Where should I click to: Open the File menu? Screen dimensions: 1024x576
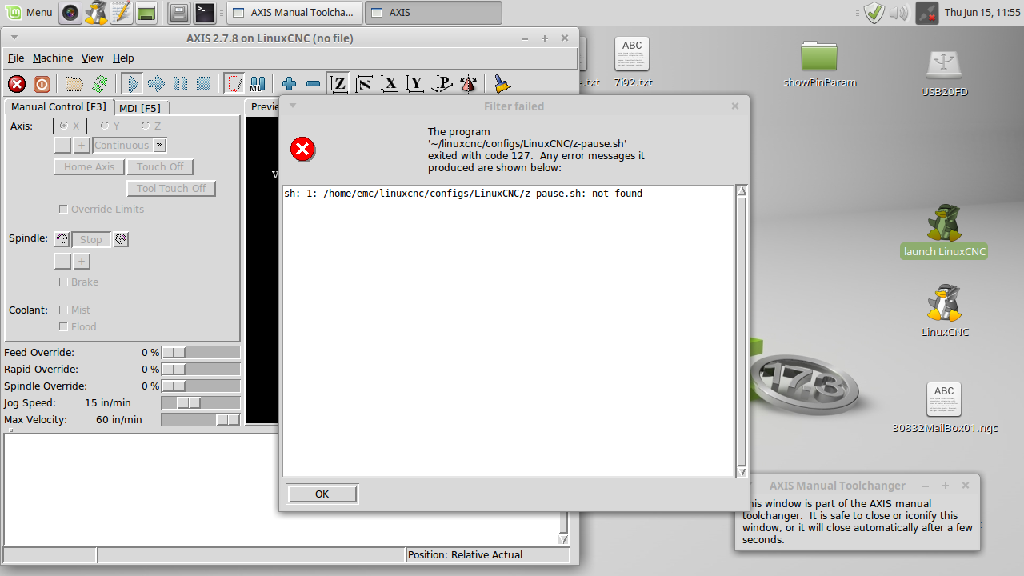coord(16,58)
